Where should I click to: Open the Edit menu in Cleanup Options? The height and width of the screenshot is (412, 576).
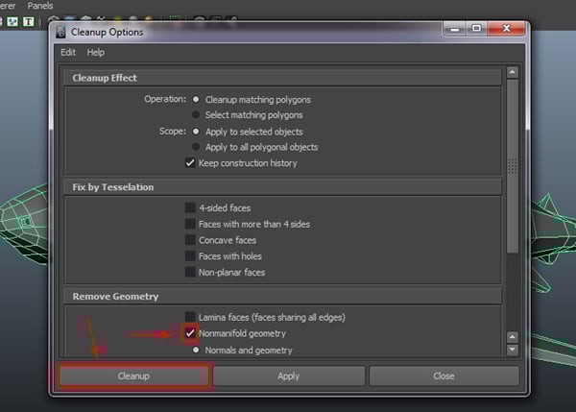point(68,52)
